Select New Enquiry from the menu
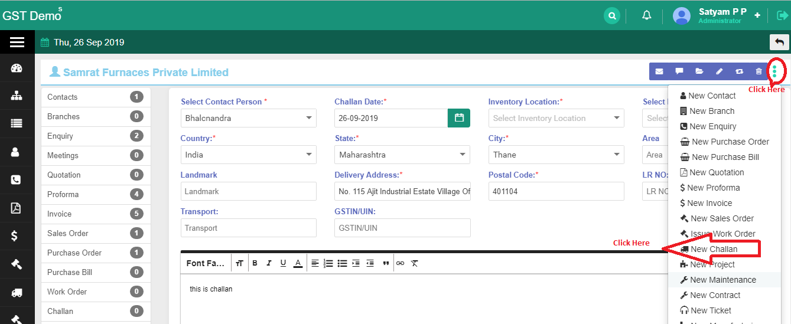This screenshot has width=791, height=324. (724, 126)
